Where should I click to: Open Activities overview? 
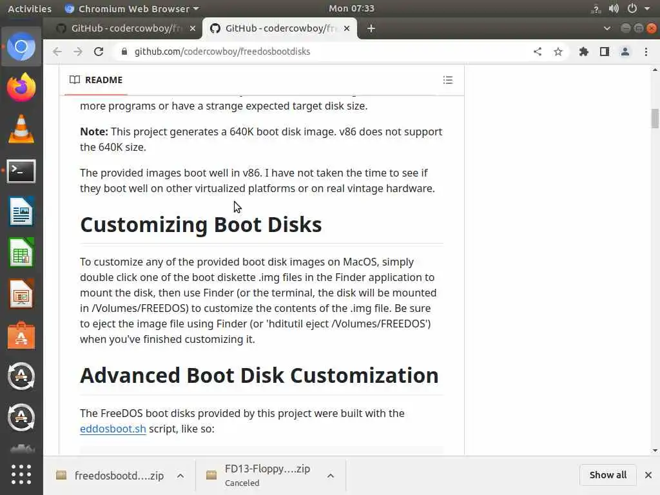tap(30, 8)
